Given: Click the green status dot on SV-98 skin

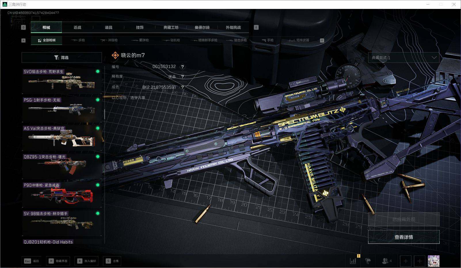Looking at the screenshot, I should click(x=98, y=213).
